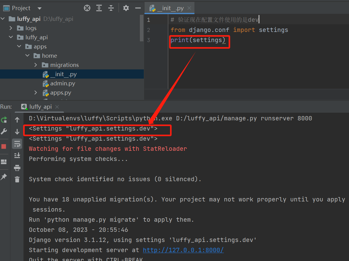Image resolution: width=349 pixels, height=261 pixels.
Task: Click Expand All icon in Project toolbar
Action: [99, 8]
